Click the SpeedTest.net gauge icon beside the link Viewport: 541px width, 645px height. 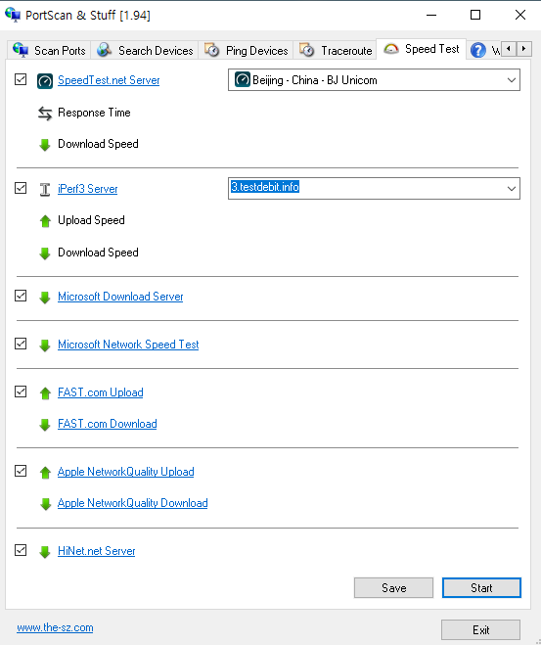45,81
